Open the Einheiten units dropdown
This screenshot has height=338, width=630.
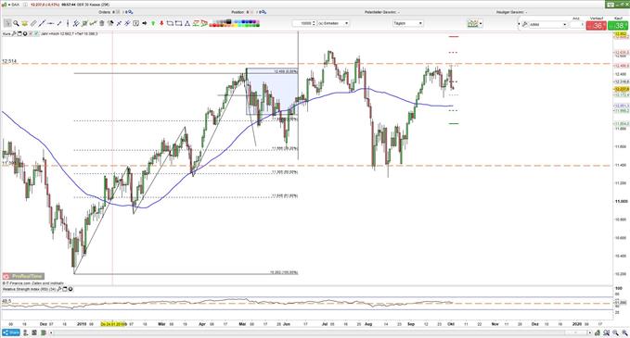pyautogui.click(x=333, y=23)
